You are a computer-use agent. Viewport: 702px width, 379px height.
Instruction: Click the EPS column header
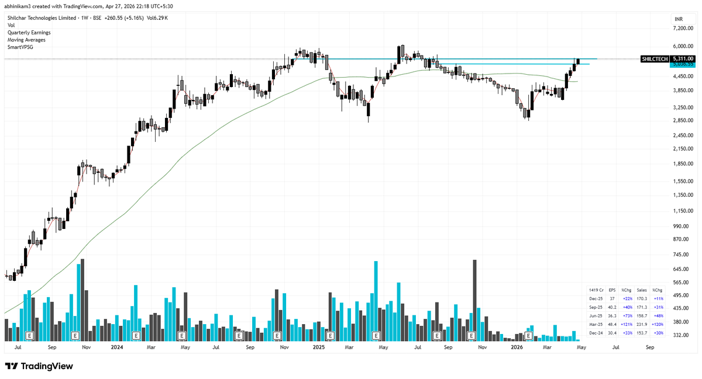click(612, 290)
